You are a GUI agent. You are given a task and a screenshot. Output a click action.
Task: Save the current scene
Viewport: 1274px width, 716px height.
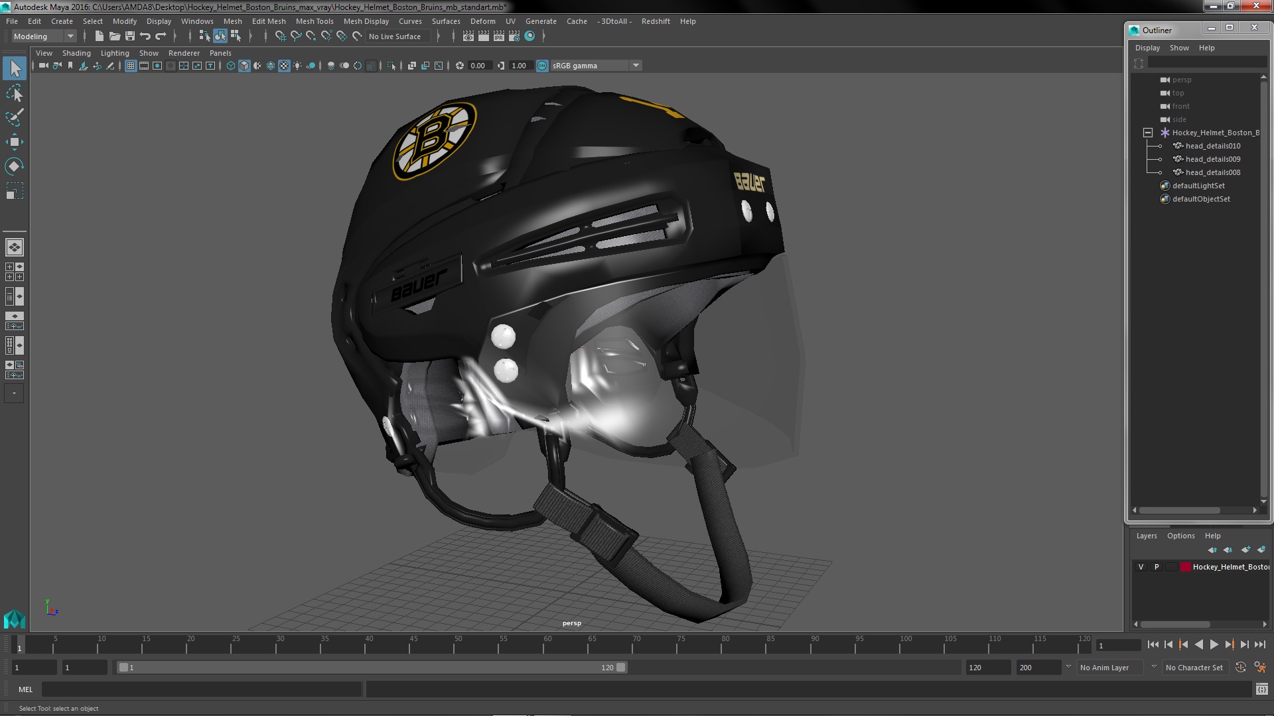click(x=130, y=36)
